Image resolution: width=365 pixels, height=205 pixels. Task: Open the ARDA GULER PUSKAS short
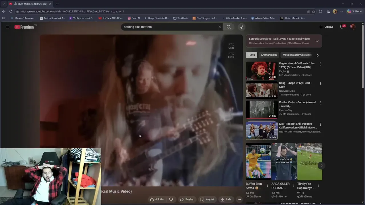284,161
